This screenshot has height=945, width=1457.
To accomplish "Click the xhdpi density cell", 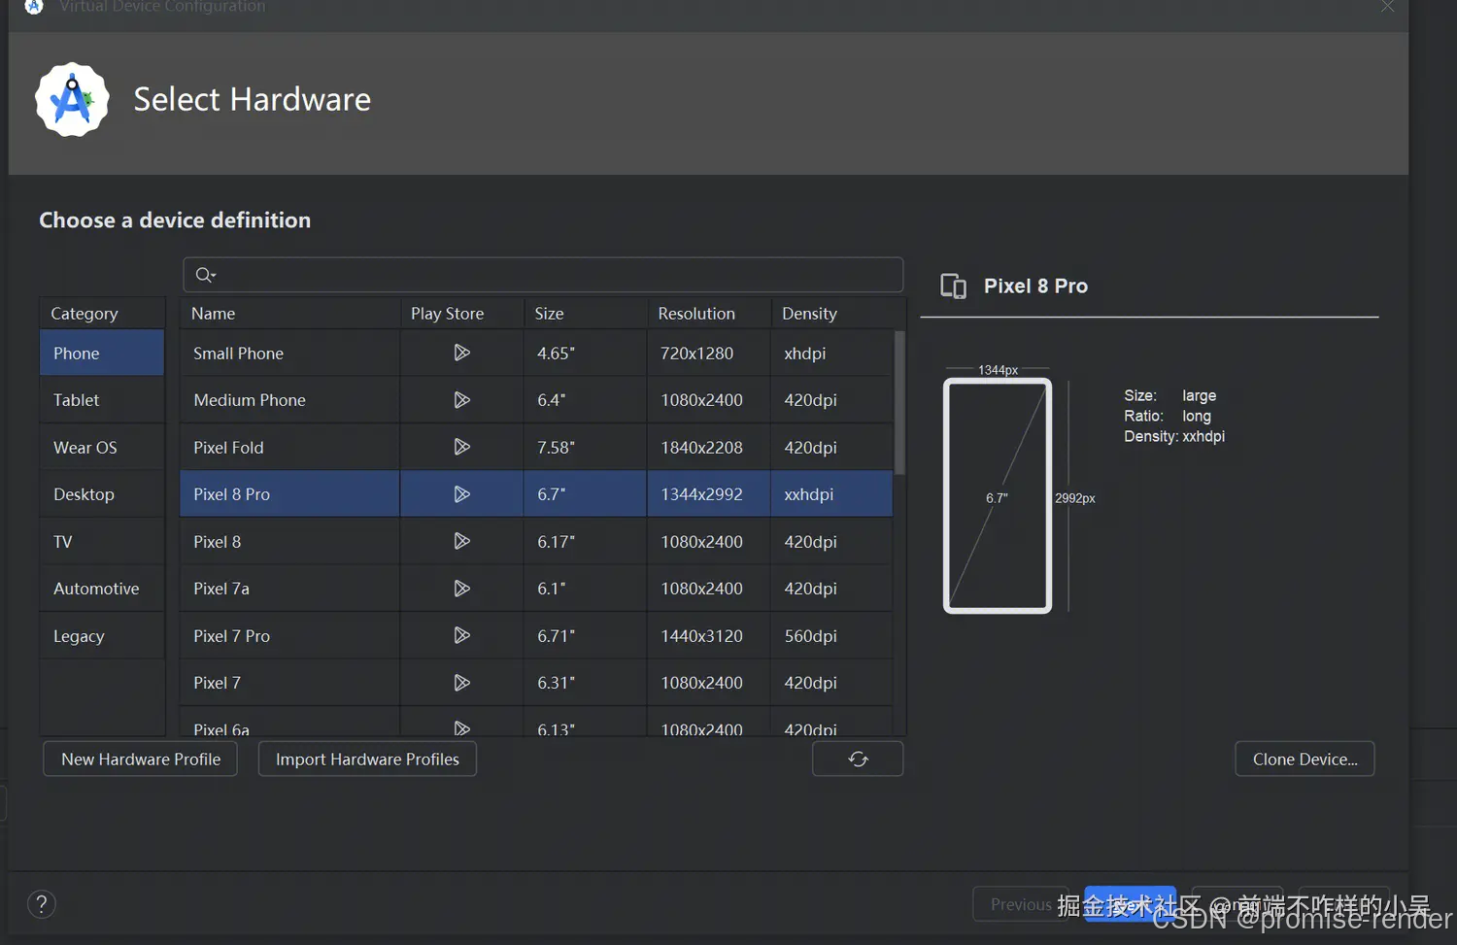I will 831,353.
